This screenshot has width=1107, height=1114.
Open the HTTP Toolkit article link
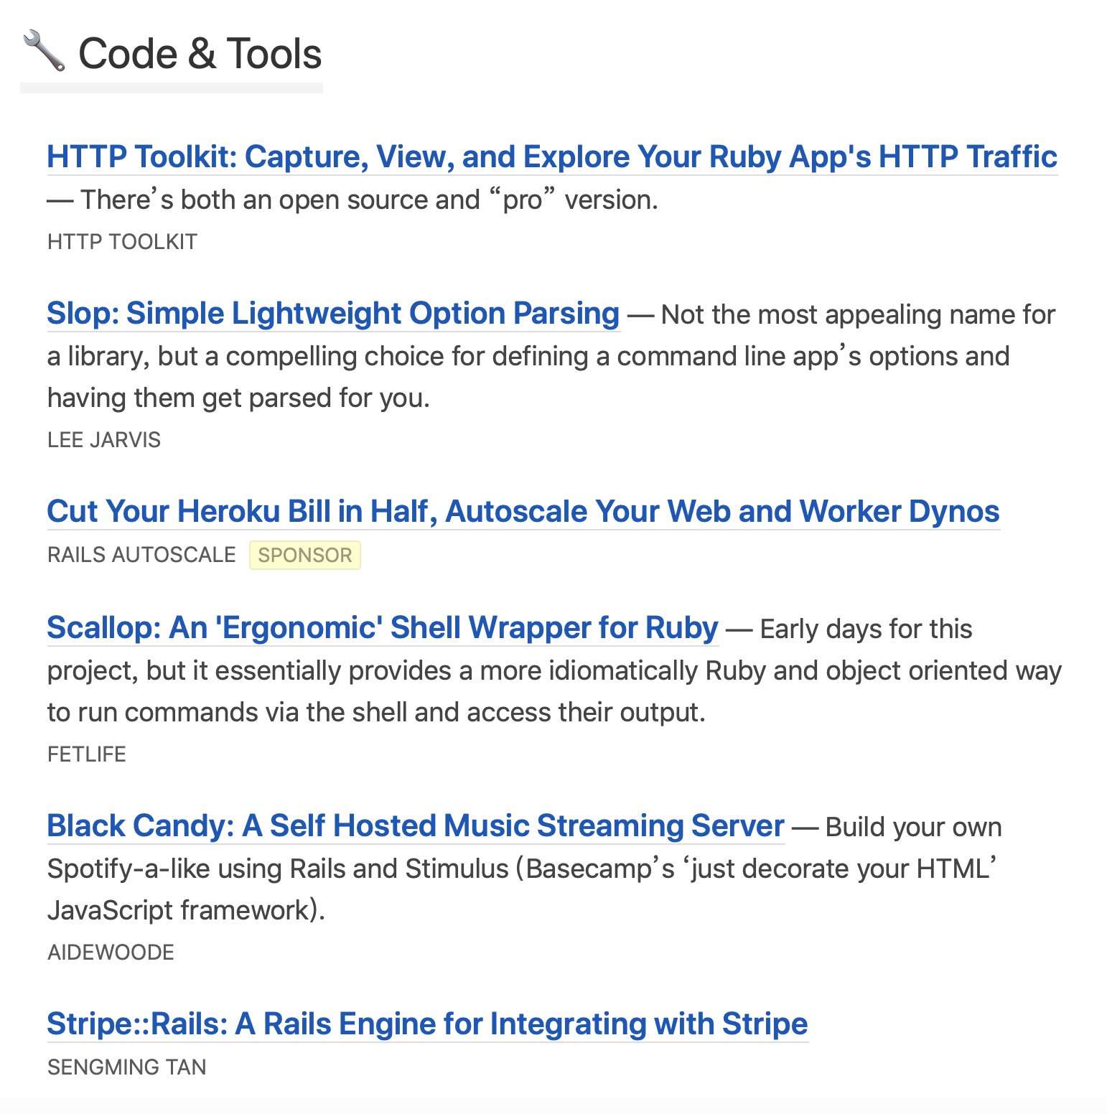click(552, 156)
